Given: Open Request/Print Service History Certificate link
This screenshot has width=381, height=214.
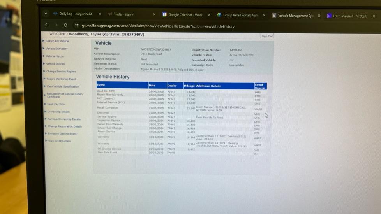Looking at the screenshot, I should pos(65,95).
